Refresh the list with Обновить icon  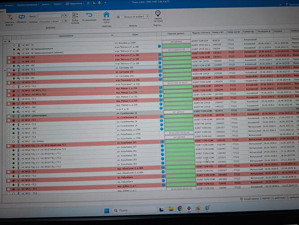pyautogui.click(x=22, y=17)
